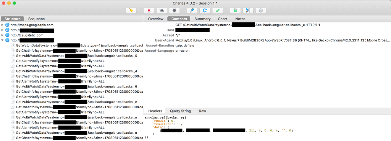Select GetMultiWatchData request with callbacks._a

click(71, 117)
